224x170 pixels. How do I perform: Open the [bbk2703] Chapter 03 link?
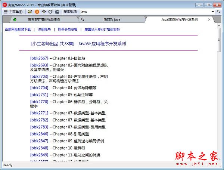click(x=39, y=77)
